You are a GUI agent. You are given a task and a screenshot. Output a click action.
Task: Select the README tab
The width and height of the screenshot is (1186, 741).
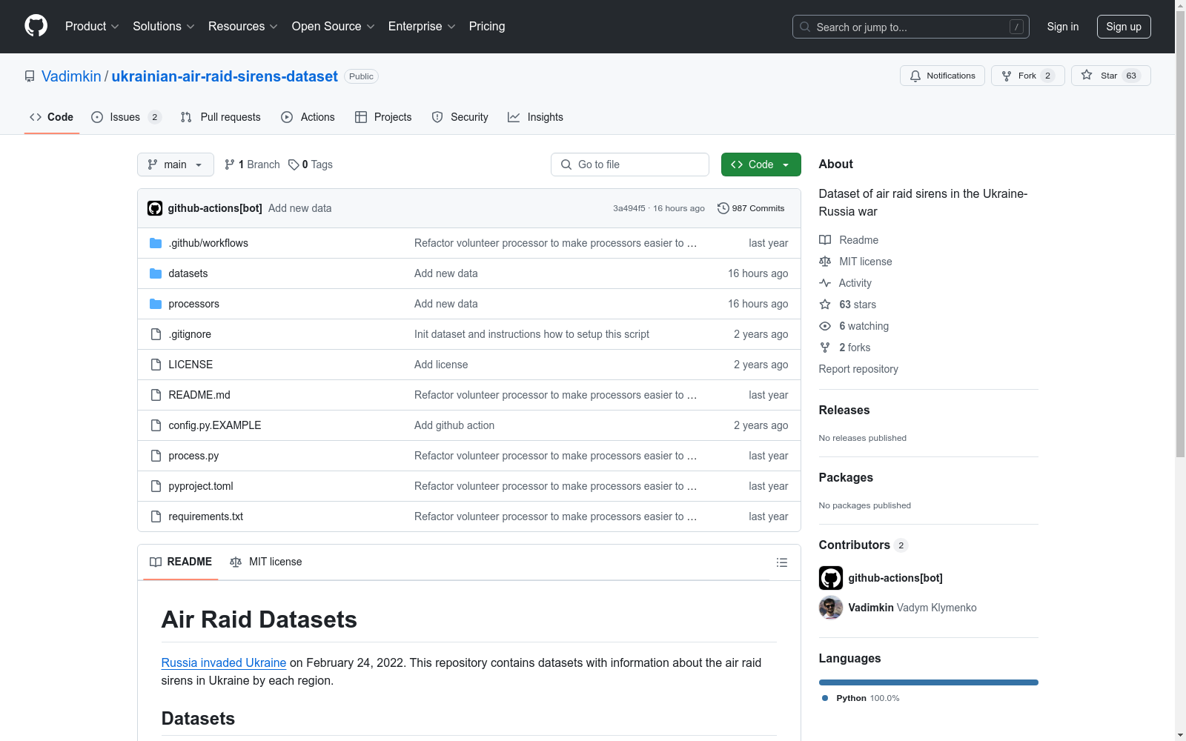tap(181, 562)
